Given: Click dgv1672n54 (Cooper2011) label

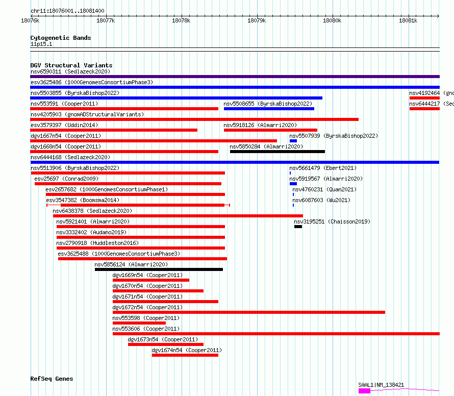Looking at the screenshot, I should 147,307.
